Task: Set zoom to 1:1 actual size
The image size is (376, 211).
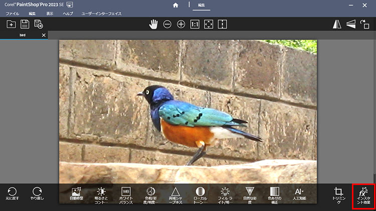Action: (x=195, y=24)
